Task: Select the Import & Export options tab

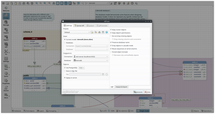Action: click(x=121, y=87)
